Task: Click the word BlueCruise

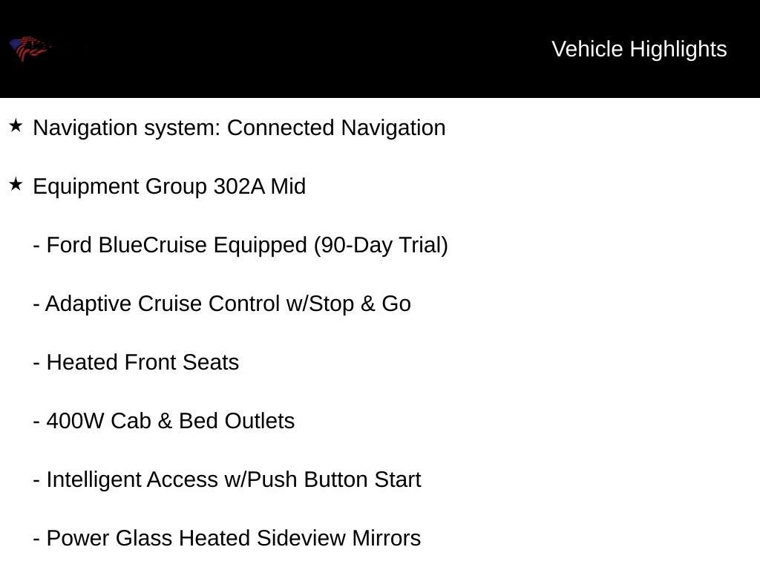Action: tap(153, 245)
